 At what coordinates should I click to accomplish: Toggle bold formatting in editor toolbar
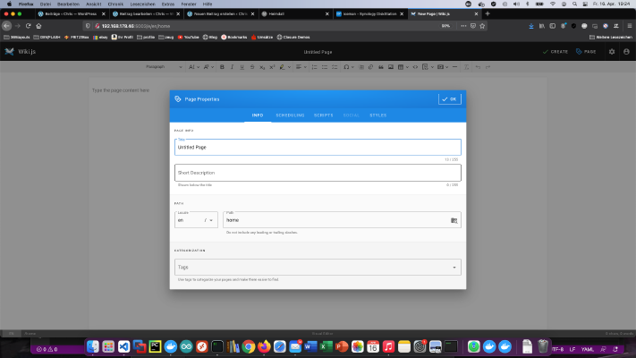point(222,67)
